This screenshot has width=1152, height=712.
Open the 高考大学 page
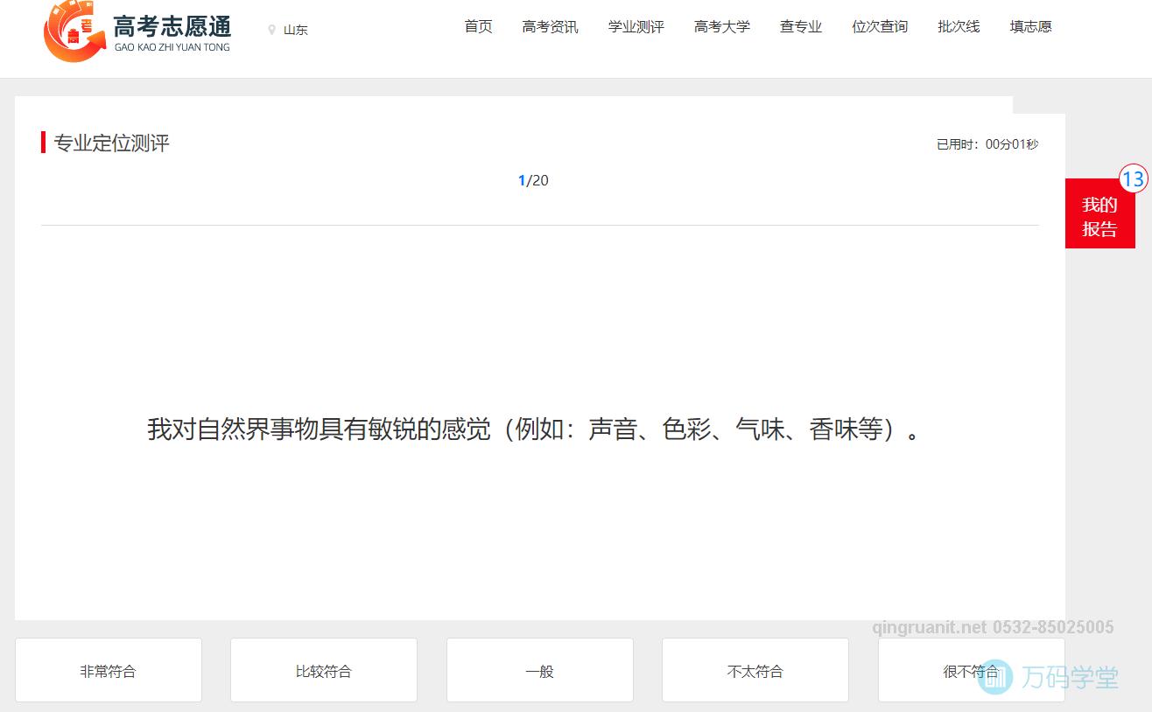[722, 26]
